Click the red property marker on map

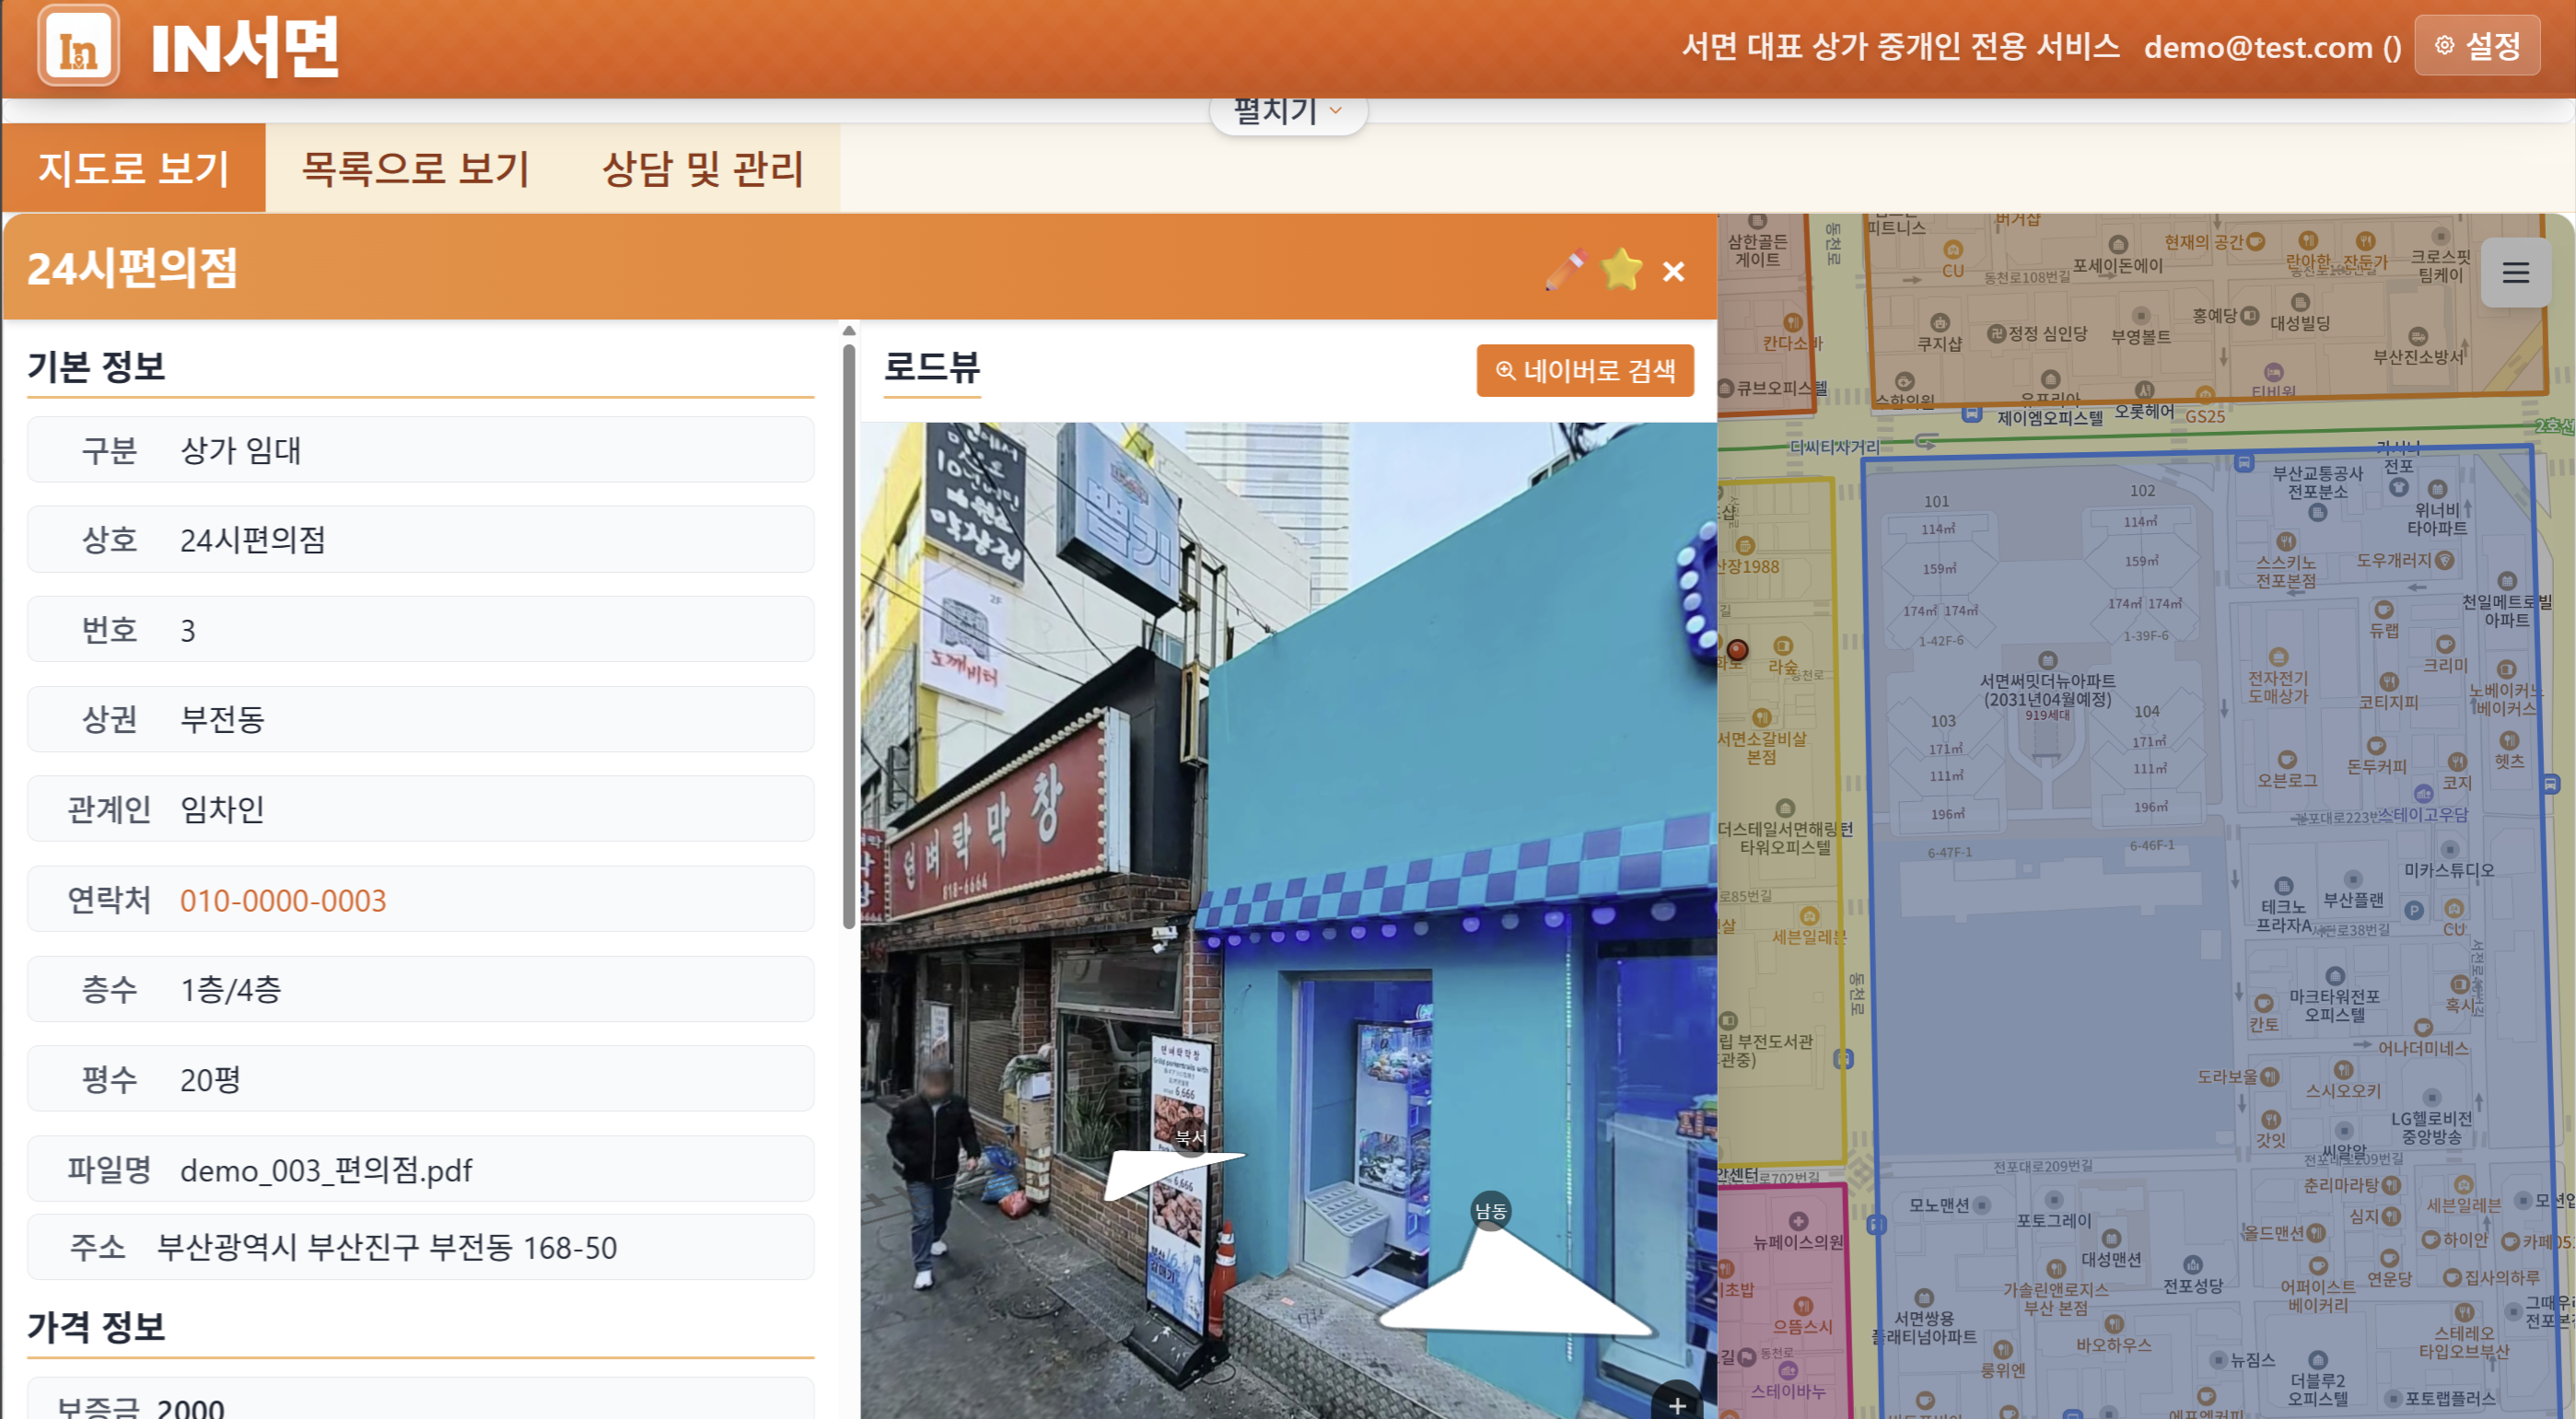click(x=1738, y=650)
